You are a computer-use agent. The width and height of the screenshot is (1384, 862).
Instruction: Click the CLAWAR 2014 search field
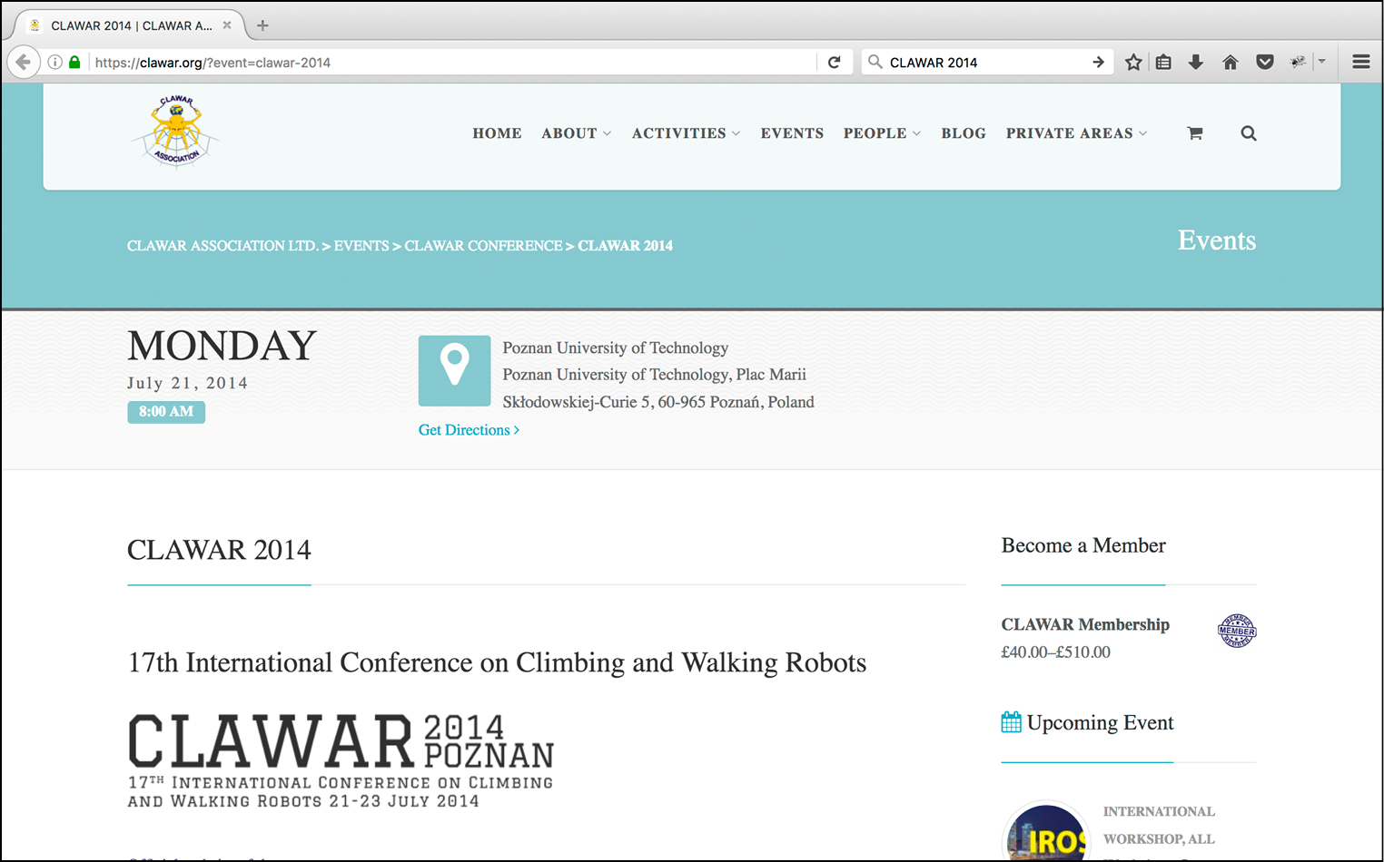click(x=985, y=63)
